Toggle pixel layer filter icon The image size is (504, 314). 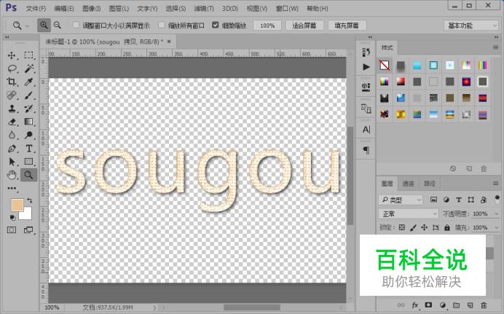pyautogui.click(x=433, y=200)
